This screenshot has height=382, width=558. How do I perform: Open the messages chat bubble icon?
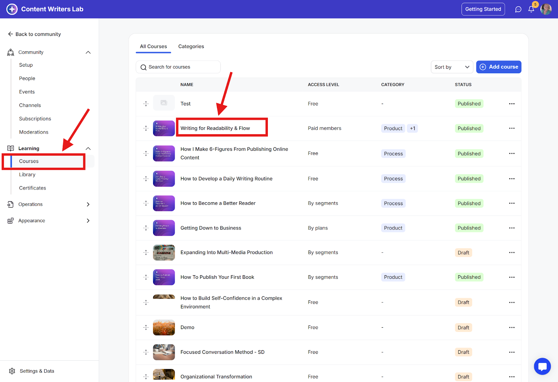(518, 9)
